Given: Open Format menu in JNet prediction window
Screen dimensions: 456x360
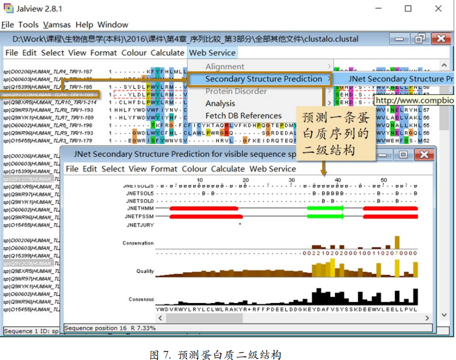Looking at the screenshot, I should pyautogui.click(x=164, y=169).
